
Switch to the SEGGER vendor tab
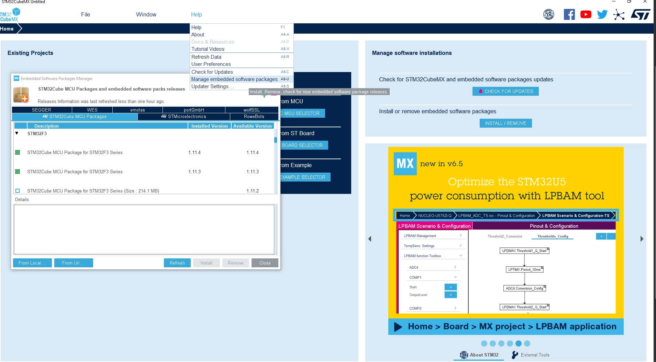(42, 110)
